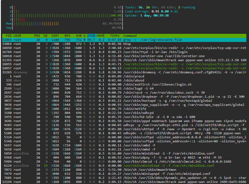249x184 pixels.
Task: Click the CPU 2 meter at 100.0%
Action: 66,15
